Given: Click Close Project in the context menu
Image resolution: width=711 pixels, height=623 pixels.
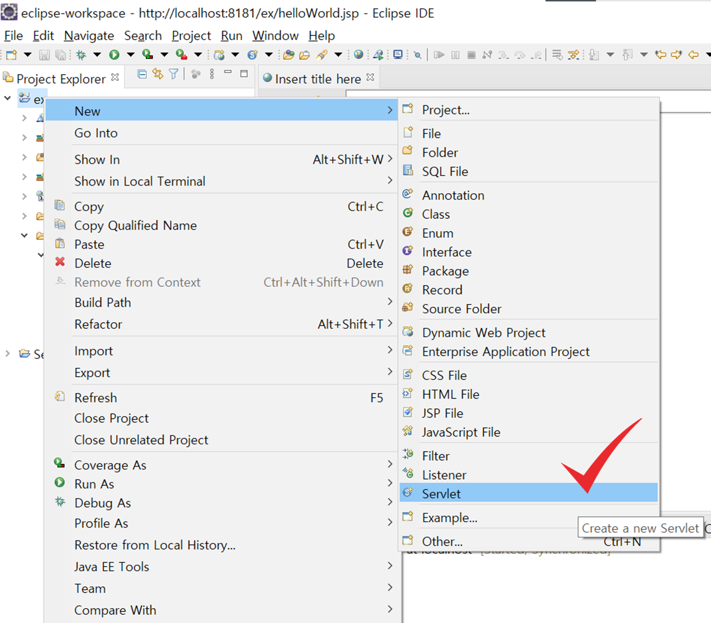Looking at the screenshot, I should coord(220,418).
